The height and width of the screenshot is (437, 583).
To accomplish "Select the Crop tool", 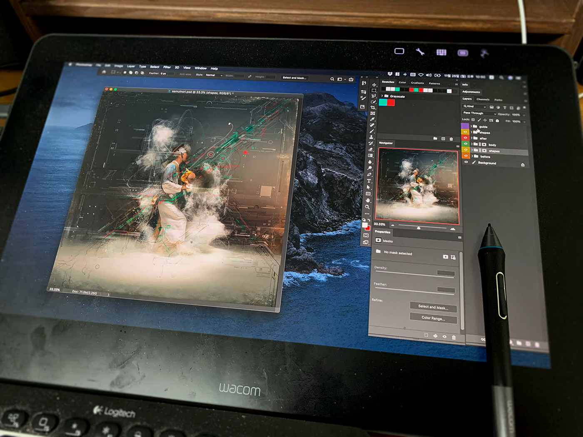I will tap(373, 108).
